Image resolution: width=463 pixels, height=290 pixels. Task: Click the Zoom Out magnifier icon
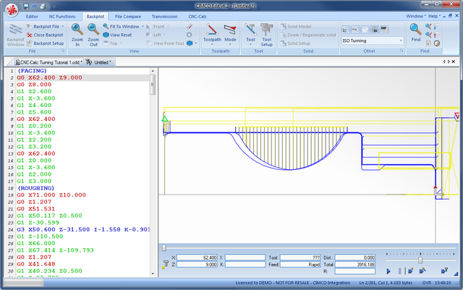[93, 29]
